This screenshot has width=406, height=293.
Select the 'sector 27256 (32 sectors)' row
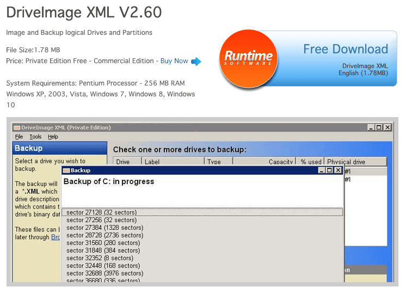click(x=202, y=220)
